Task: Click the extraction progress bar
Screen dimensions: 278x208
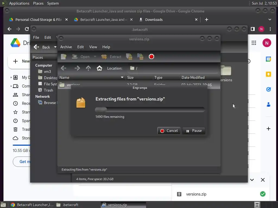Action: click(x=150, y=109)
